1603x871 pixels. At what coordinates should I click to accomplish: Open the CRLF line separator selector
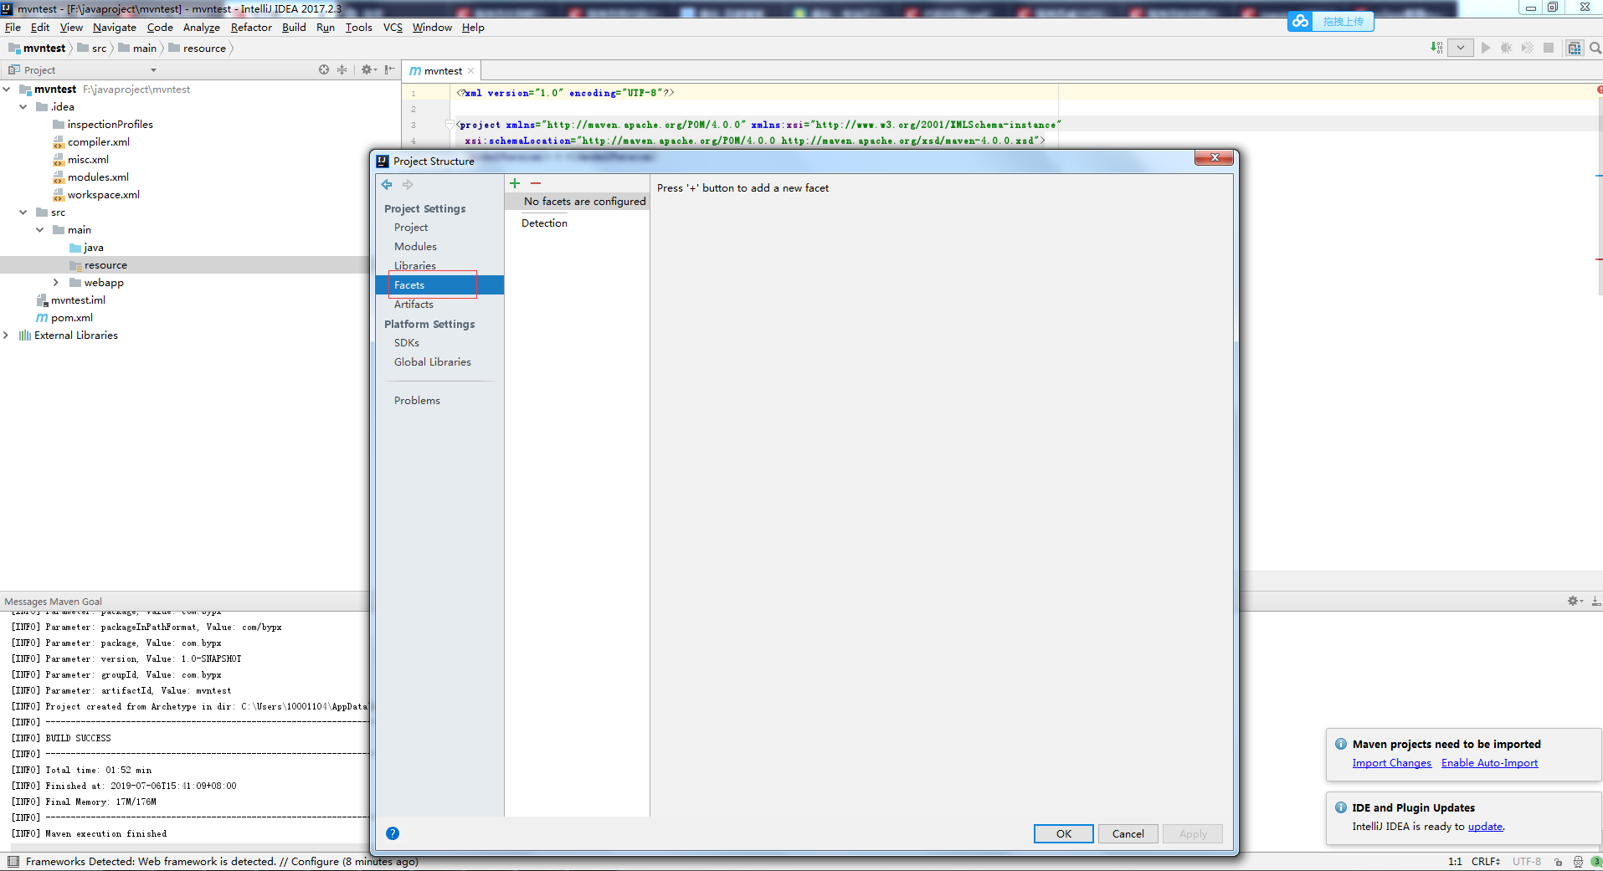(1486, 862)
